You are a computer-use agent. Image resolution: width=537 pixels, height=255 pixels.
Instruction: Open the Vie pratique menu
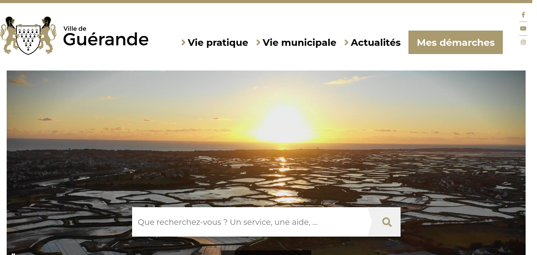pyautogui.click(x=218, y=42)
